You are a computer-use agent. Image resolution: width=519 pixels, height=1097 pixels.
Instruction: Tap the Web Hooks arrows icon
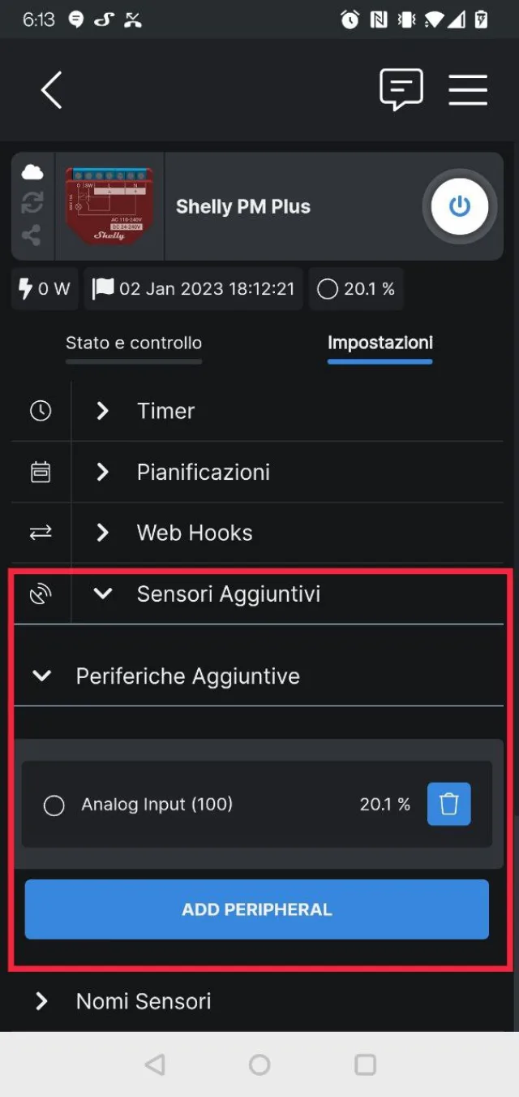41,533
